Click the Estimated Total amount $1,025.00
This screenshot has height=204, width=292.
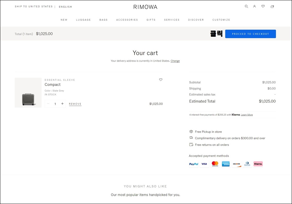click(x=267, y=101)
